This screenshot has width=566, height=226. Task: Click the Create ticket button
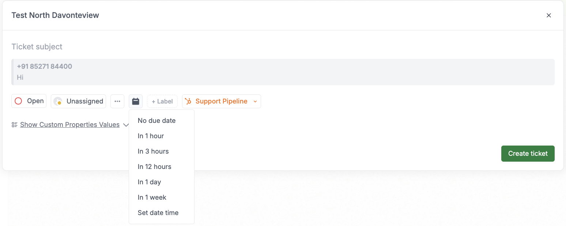click(x=528, y=153)
